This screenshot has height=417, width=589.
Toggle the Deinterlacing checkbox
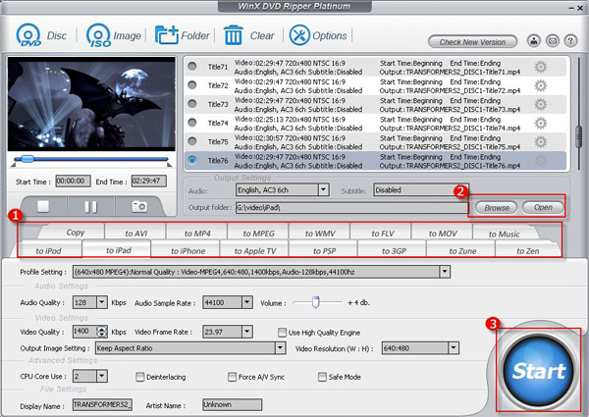pos(139,377)
